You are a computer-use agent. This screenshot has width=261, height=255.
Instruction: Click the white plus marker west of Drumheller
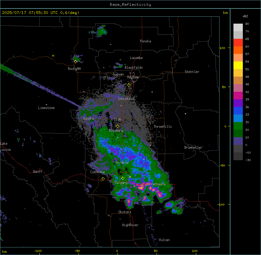[185, 114]
